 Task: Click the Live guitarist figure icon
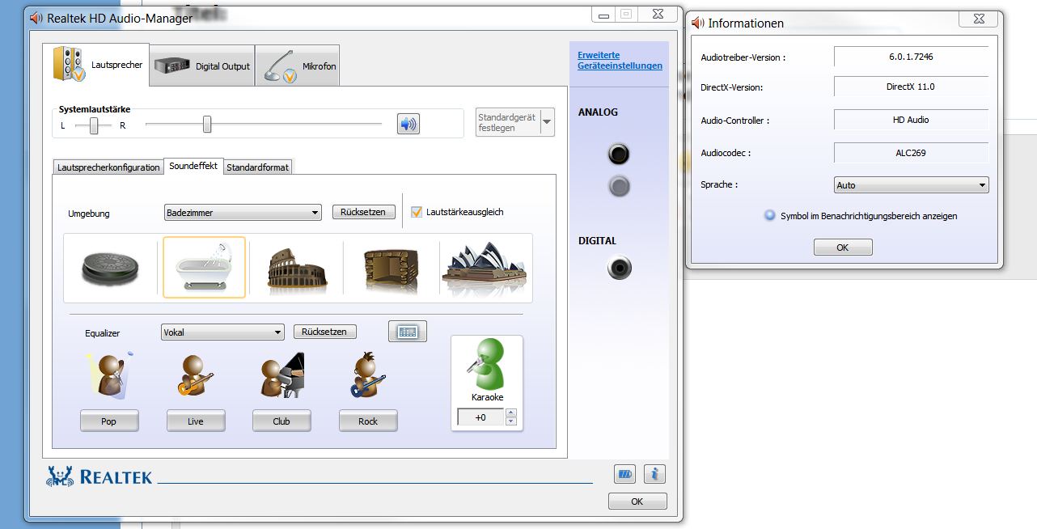pyautogui.click(x=196, y=376)
